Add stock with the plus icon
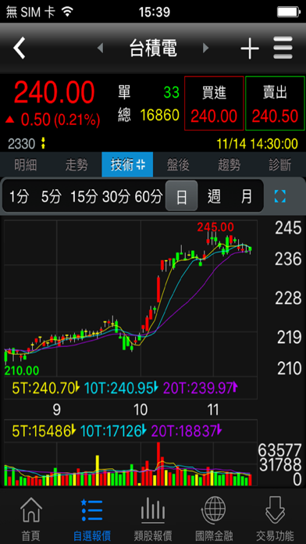This screenshot has width=306, height=544. (x=250, y=48)
